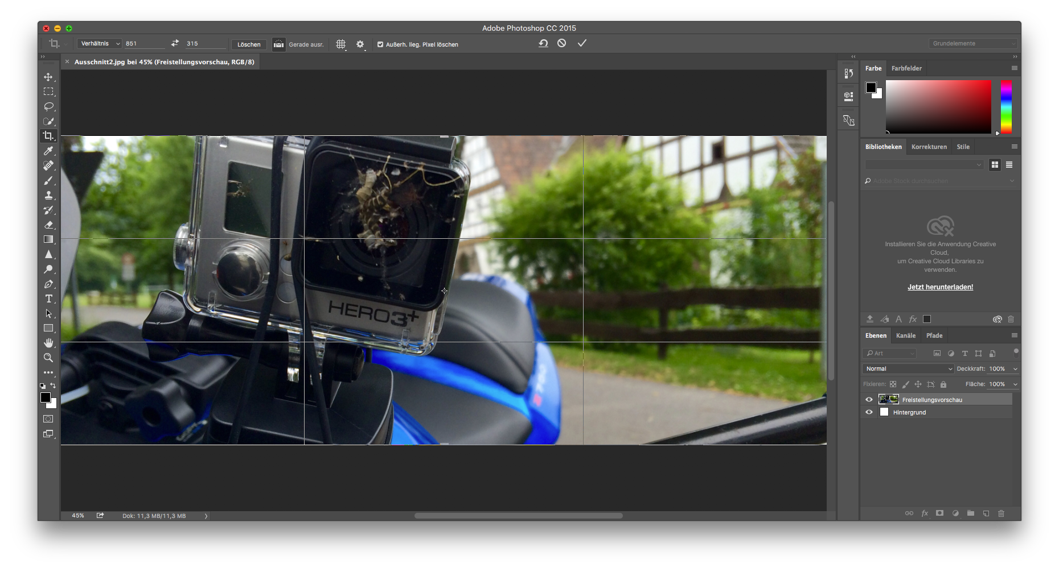The image size is (1059, 572).
Task: Reset the crop box with the undo arrow
Action: [543, 43]
